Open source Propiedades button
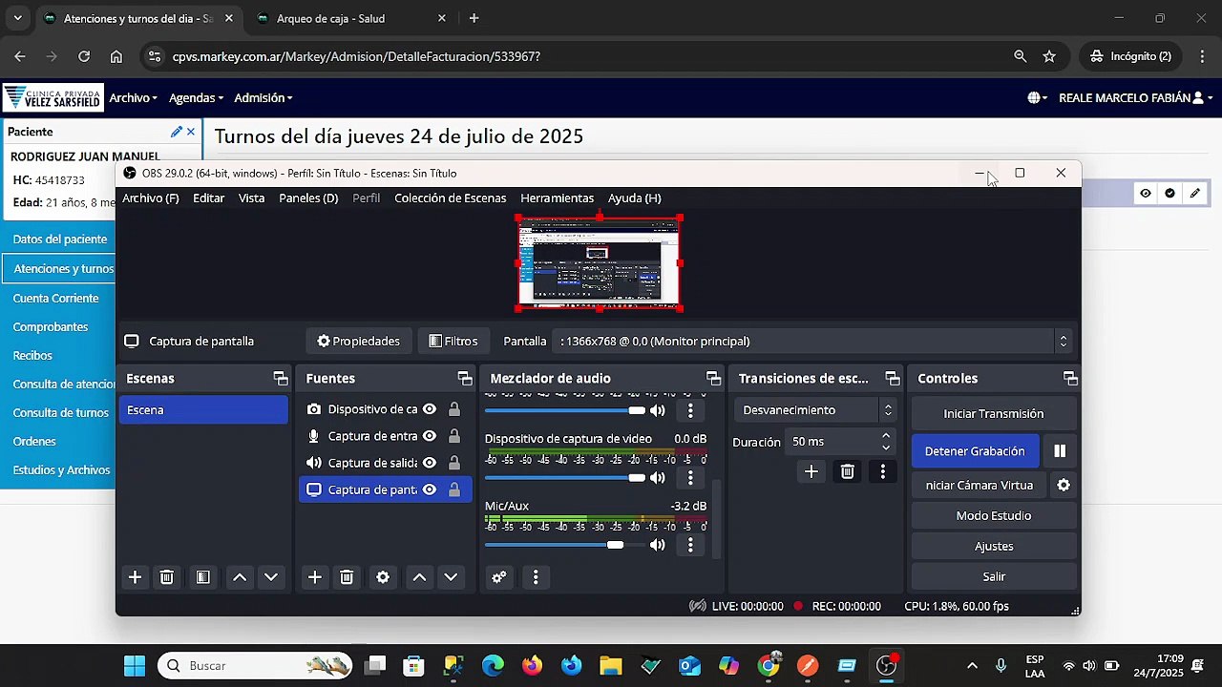This screenshot has width=1222, height=687. [359, 341]
